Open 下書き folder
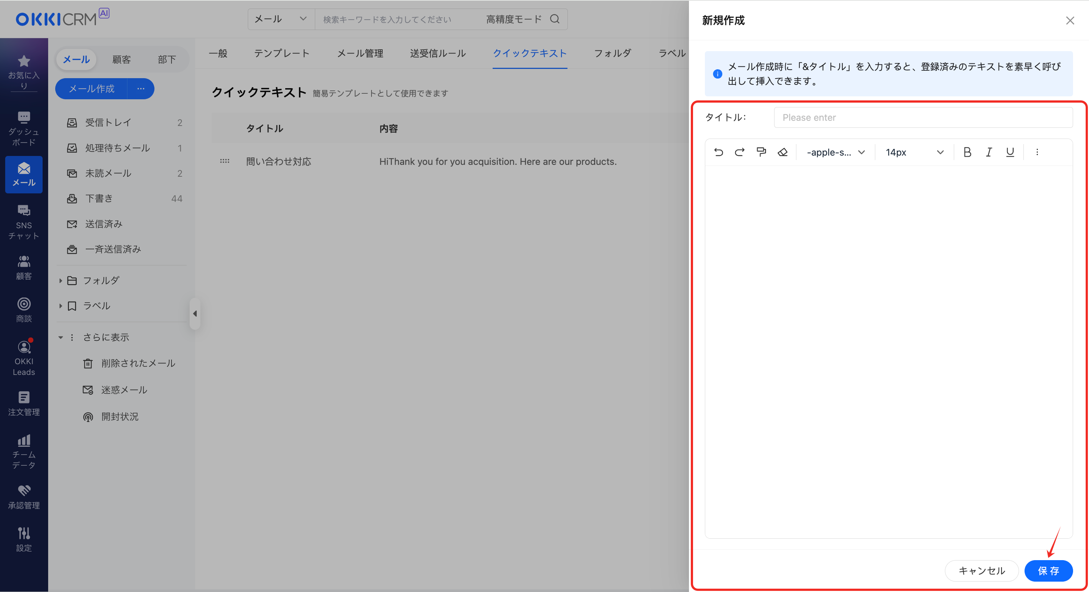1089x592 pixels. coord(122,199)
